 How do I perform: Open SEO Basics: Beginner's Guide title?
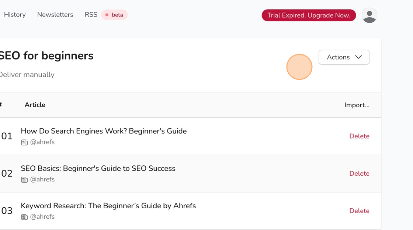98,168
